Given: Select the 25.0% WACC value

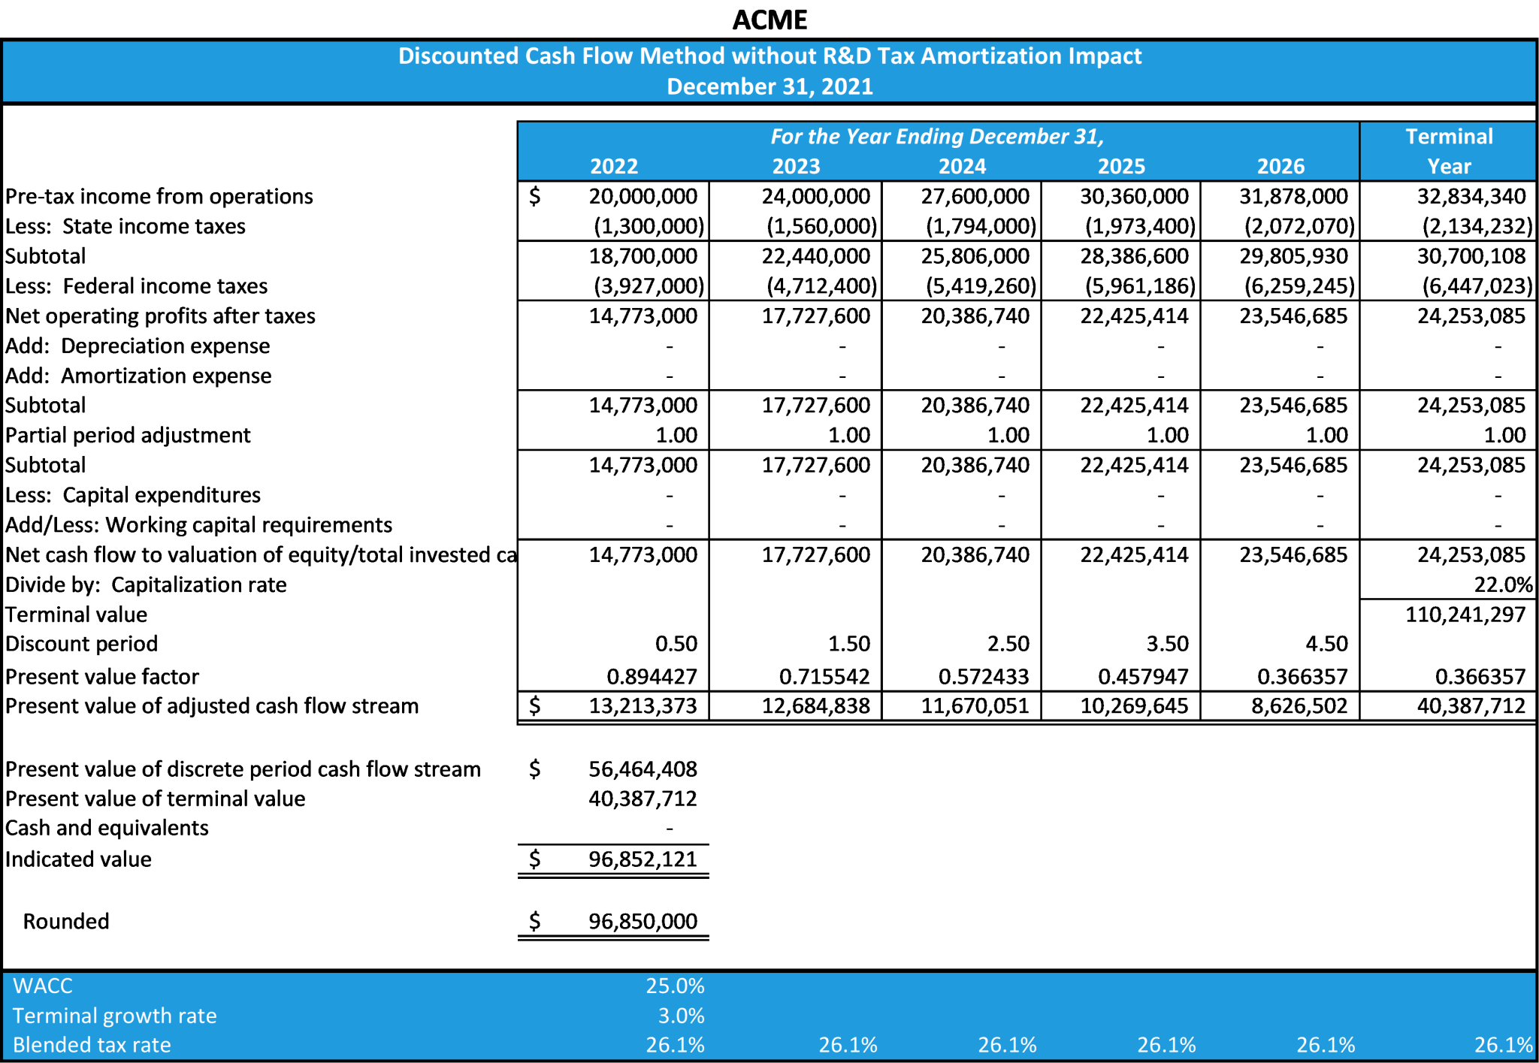Looking at the screenshot, I should 675,986.
